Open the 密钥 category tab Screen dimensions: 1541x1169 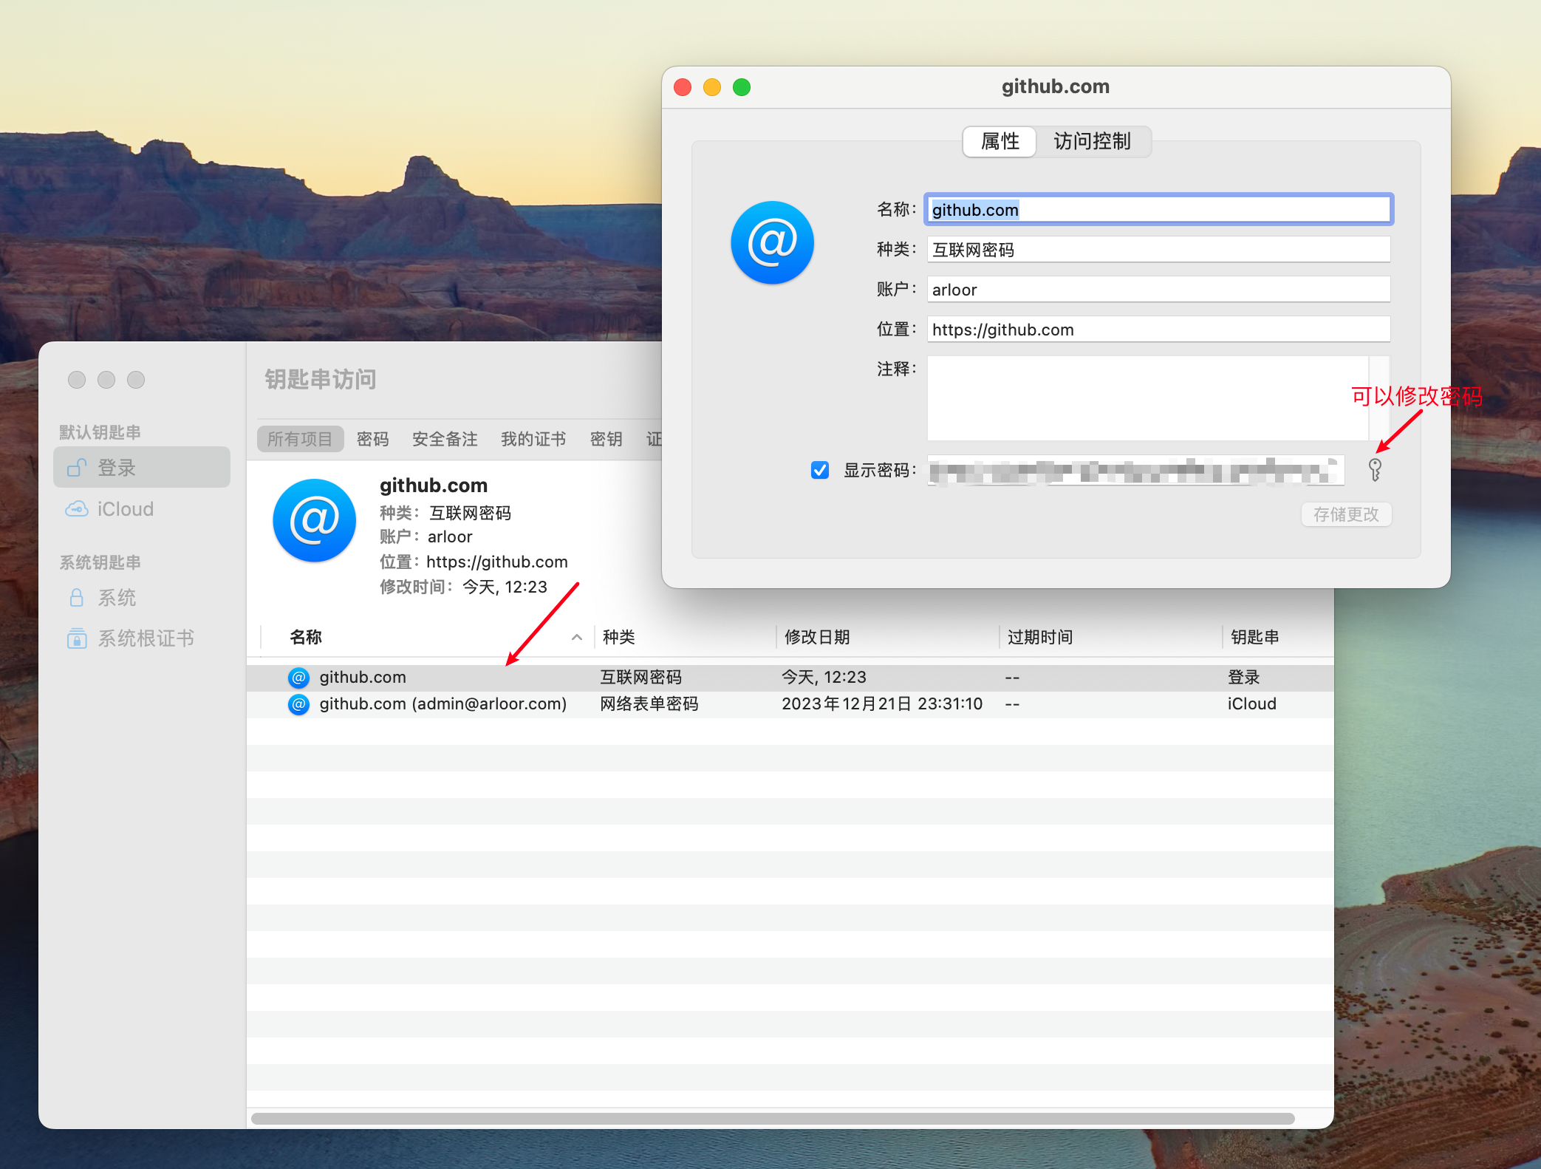(606, 439)
